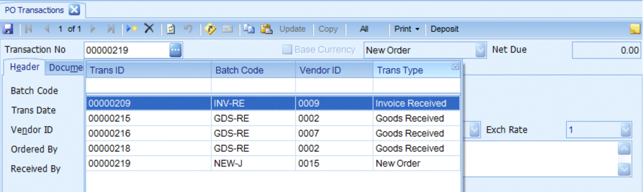Click the yellow diamond arrow icon
Image resolution: width=643 pixels, height=192 pixels.
click(x=211, y=29)
